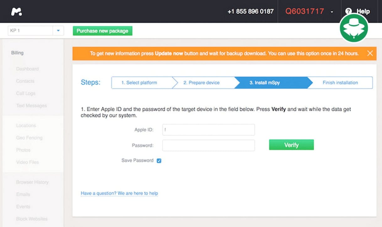382x227 pixels.
Task: Focus the Apple ID input field
Action: point(209,130)
